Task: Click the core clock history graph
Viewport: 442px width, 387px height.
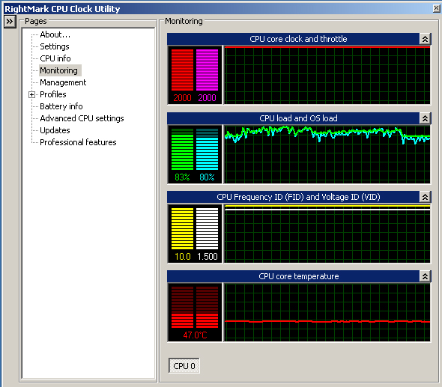Action: pos(327,75)
